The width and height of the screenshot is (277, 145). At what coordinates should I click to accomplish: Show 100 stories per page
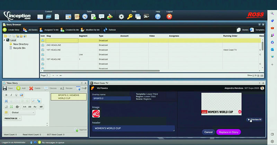pos(262,75)
